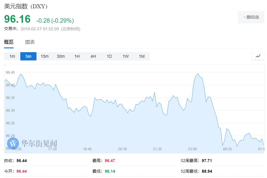Screen dimensions: 267x178
Task: Switch chart to 30m interval
Action: click(x=61, y=56)
